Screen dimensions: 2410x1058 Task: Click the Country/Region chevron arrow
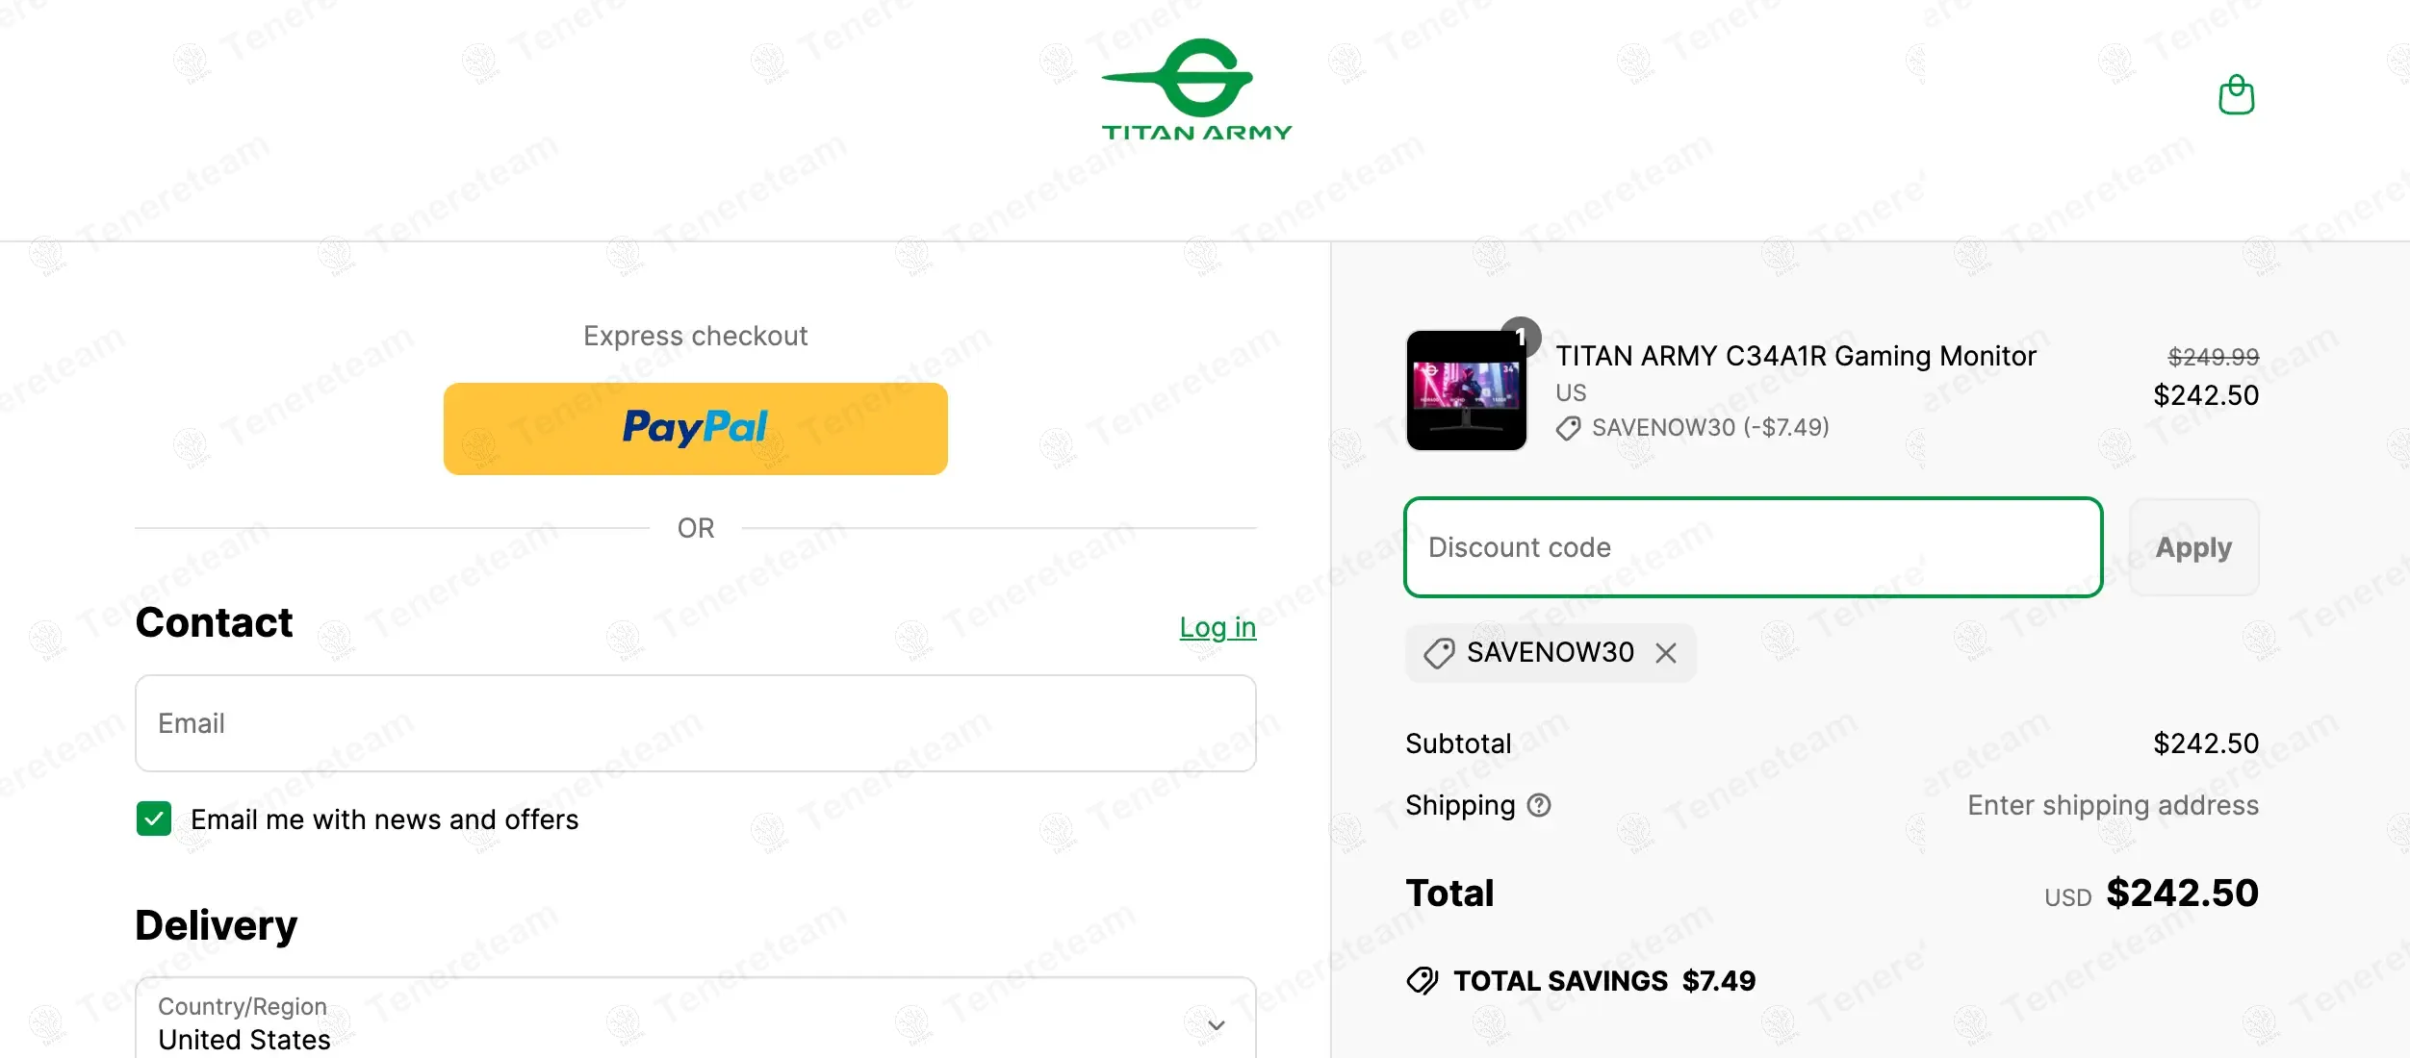click(x=1216, y=1025)
